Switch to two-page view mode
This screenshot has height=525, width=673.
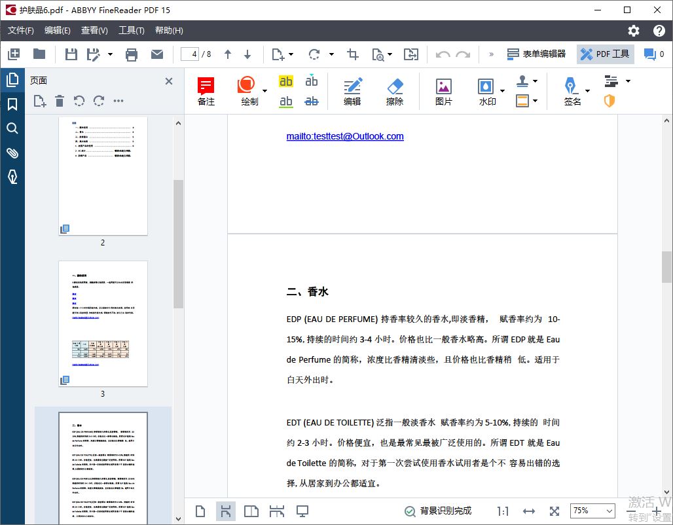[x=251, y=511]
